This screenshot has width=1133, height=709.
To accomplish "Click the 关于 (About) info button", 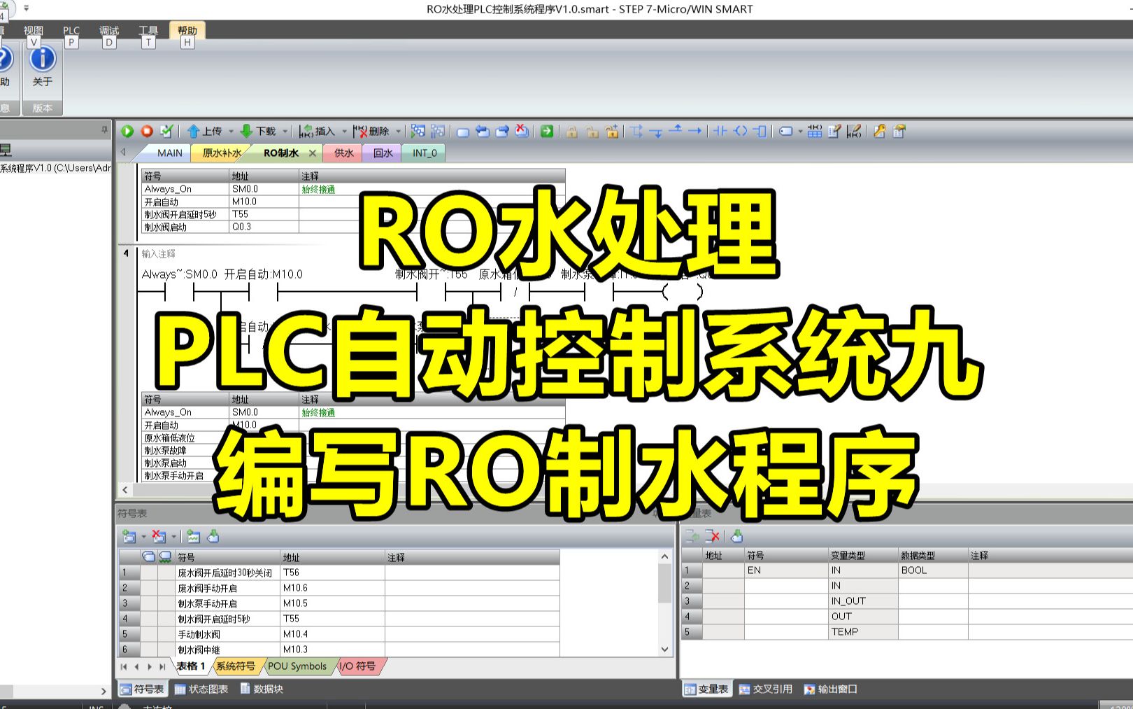I will tap(43, 67).
